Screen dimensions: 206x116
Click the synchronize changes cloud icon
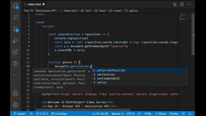(31, 114)
